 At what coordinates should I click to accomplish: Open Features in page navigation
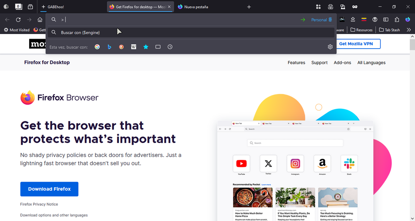click(x=296, y=63)
